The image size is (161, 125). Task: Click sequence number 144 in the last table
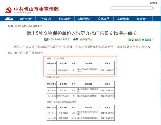[x=49, y=118]
